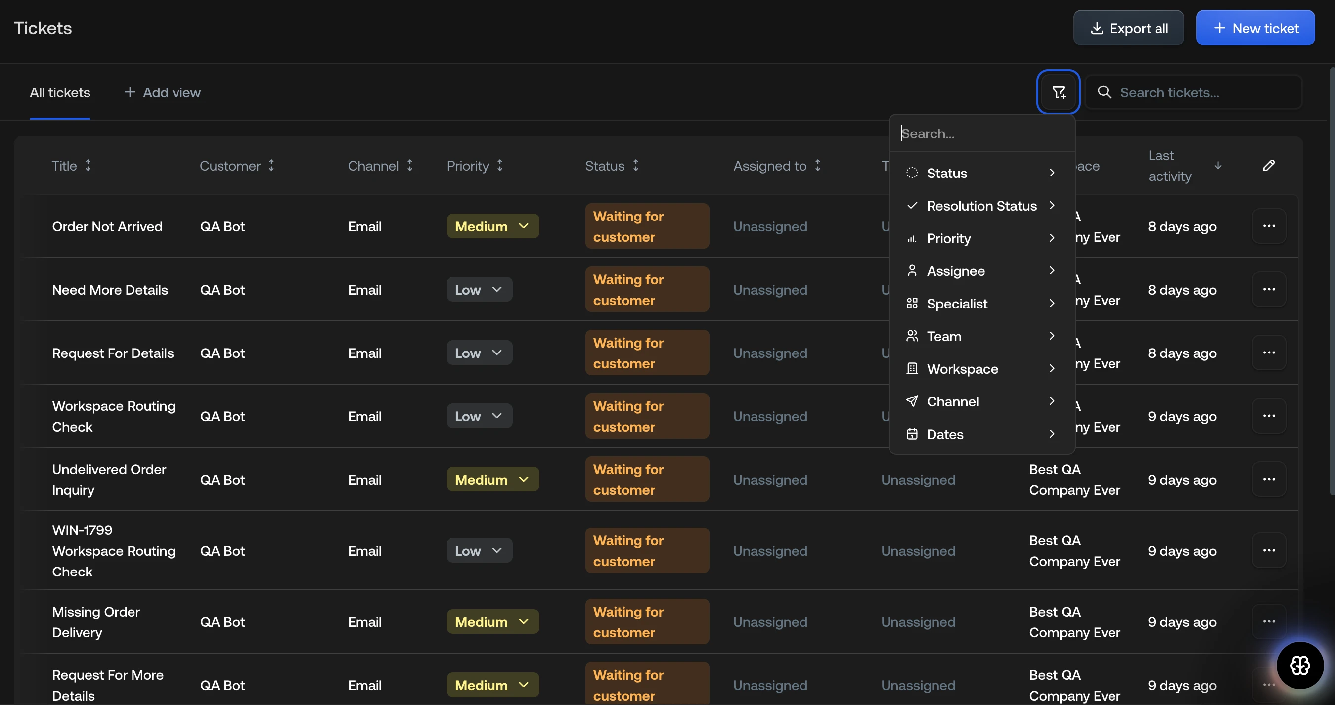Click Unassigned assignee for Request For Details

pyautogui.click(x=769, y=353)
